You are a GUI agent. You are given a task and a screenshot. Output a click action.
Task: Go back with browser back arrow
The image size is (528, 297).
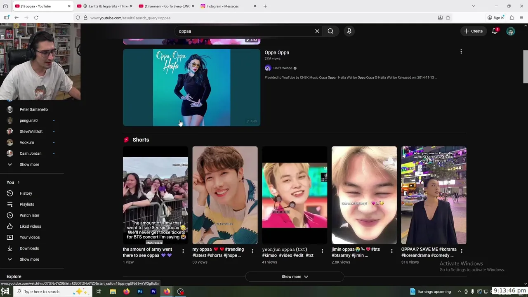tap(16, 18)
